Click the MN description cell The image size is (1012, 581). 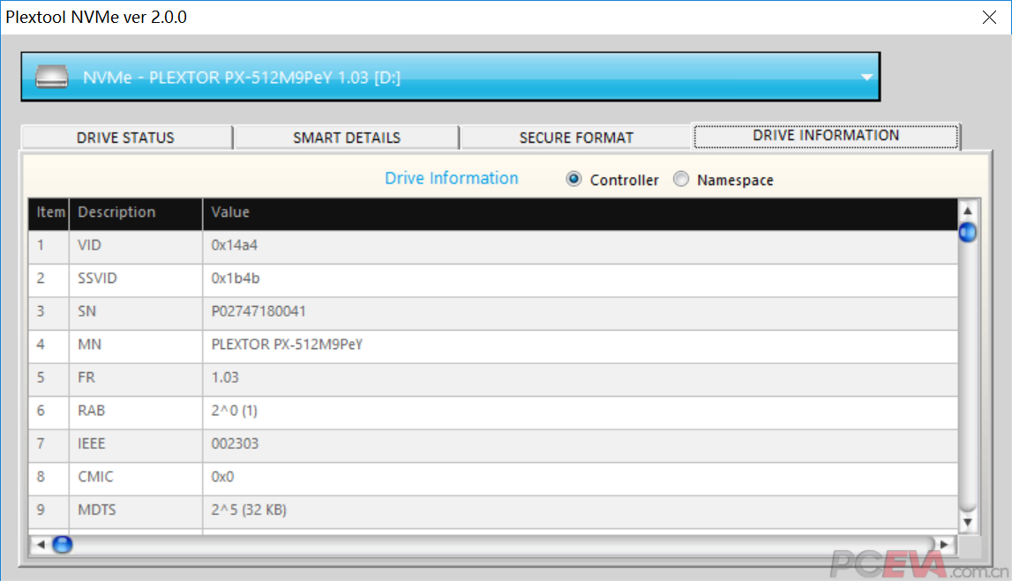(x=136, y=345)
